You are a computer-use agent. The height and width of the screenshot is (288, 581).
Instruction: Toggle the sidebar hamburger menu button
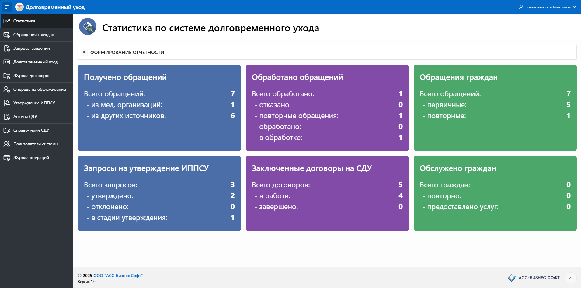(7, 7)
